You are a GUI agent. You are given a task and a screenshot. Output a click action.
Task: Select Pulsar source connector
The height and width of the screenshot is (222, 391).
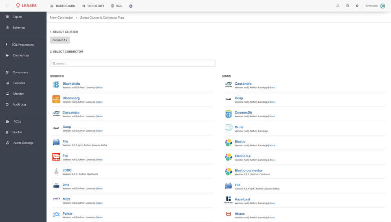coord(67,213)
